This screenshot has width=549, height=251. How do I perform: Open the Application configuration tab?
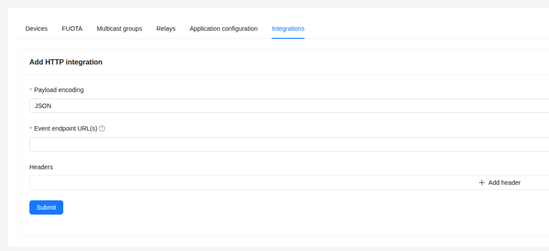tap(223, 29)
